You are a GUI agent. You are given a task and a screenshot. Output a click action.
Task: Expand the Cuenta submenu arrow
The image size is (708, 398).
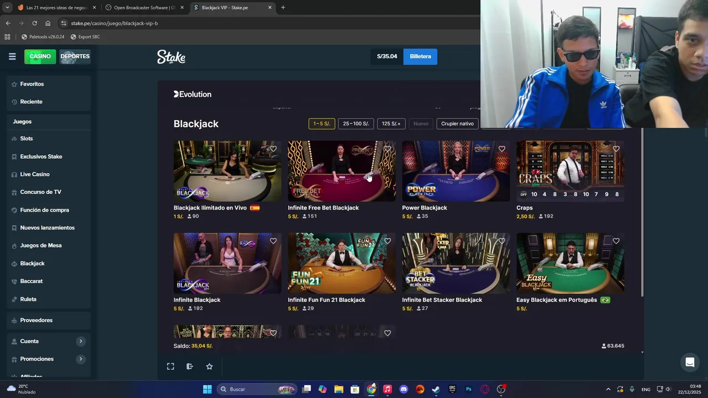(x=80, y=341)
